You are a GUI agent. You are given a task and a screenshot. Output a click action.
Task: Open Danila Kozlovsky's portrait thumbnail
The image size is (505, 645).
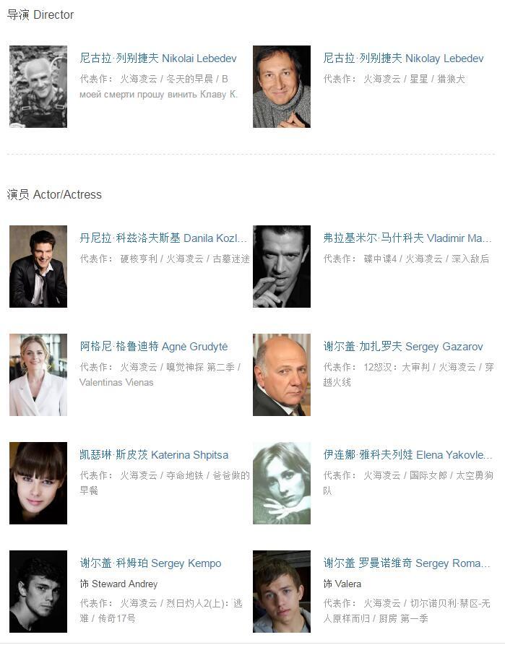38,267
